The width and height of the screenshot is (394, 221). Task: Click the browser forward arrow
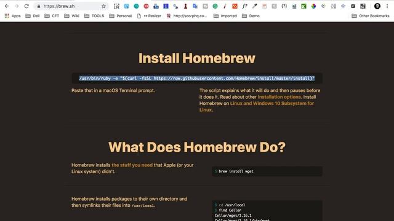[x=17, y=6]
